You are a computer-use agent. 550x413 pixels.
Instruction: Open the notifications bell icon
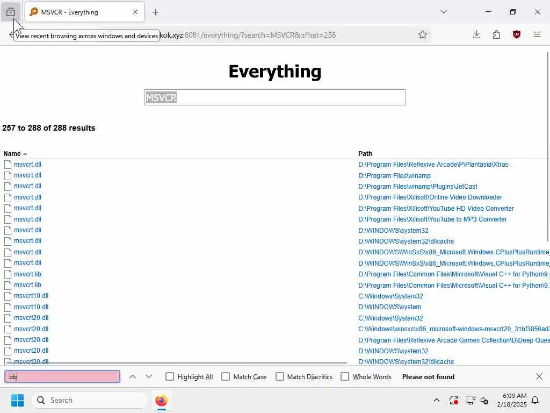[535, 400]
